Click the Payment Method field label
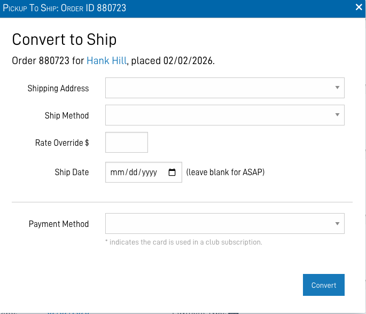The image size is (366, 314). click(x=59, y=224)
